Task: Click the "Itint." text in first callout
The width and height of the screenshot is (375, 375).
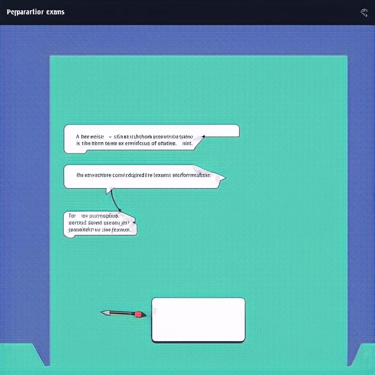Action: pyautogui.click(x=187, y=144)
